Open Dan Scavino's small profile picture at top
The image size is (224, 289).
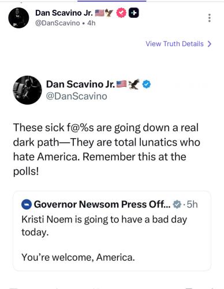pos(18,18)
